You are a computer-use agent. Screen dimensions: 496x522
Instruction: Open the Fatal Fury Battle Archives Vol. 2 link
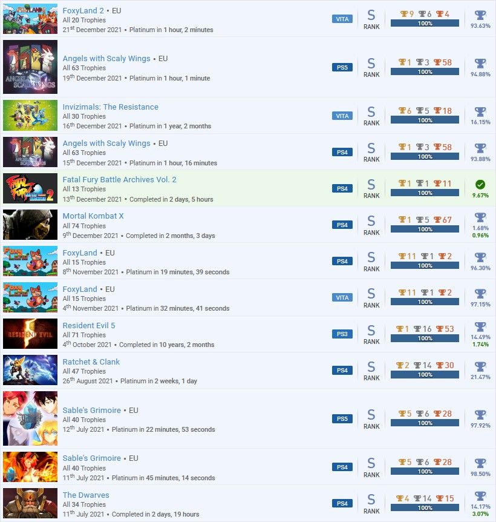[x=119, y=179]
